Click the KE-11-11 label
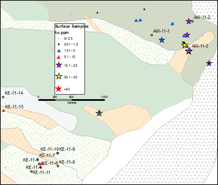 click(x=41, y=173)
